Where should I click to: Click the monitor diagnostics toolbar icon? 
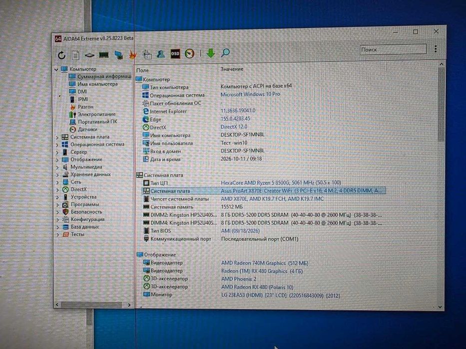click(118, 55)
